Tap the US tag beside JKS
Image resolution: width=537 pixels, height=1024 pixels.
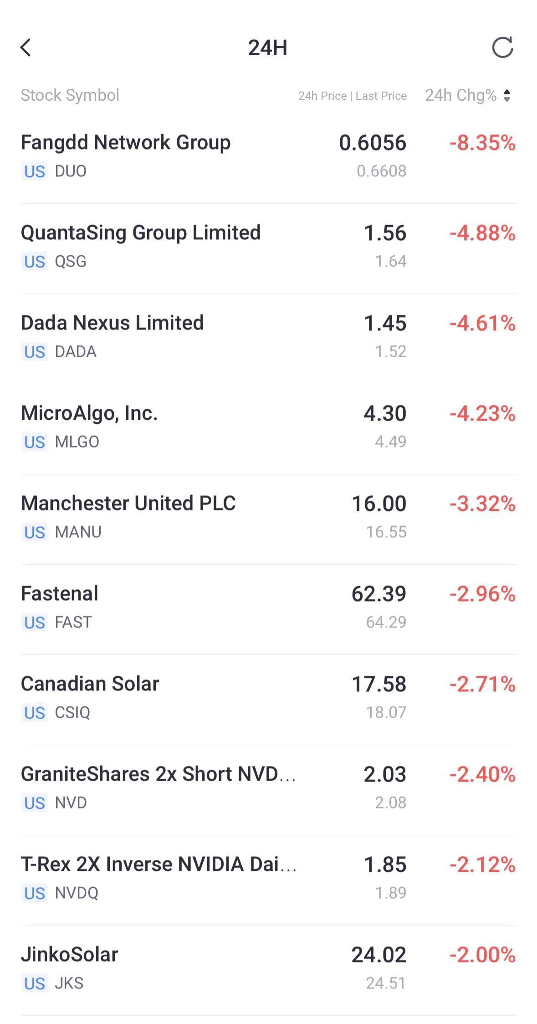pyautogui.click(x=35, y=984)
